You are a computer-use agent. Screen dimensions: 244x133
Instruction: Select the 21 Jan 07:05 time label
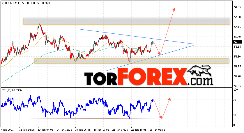tap(120, 130)
